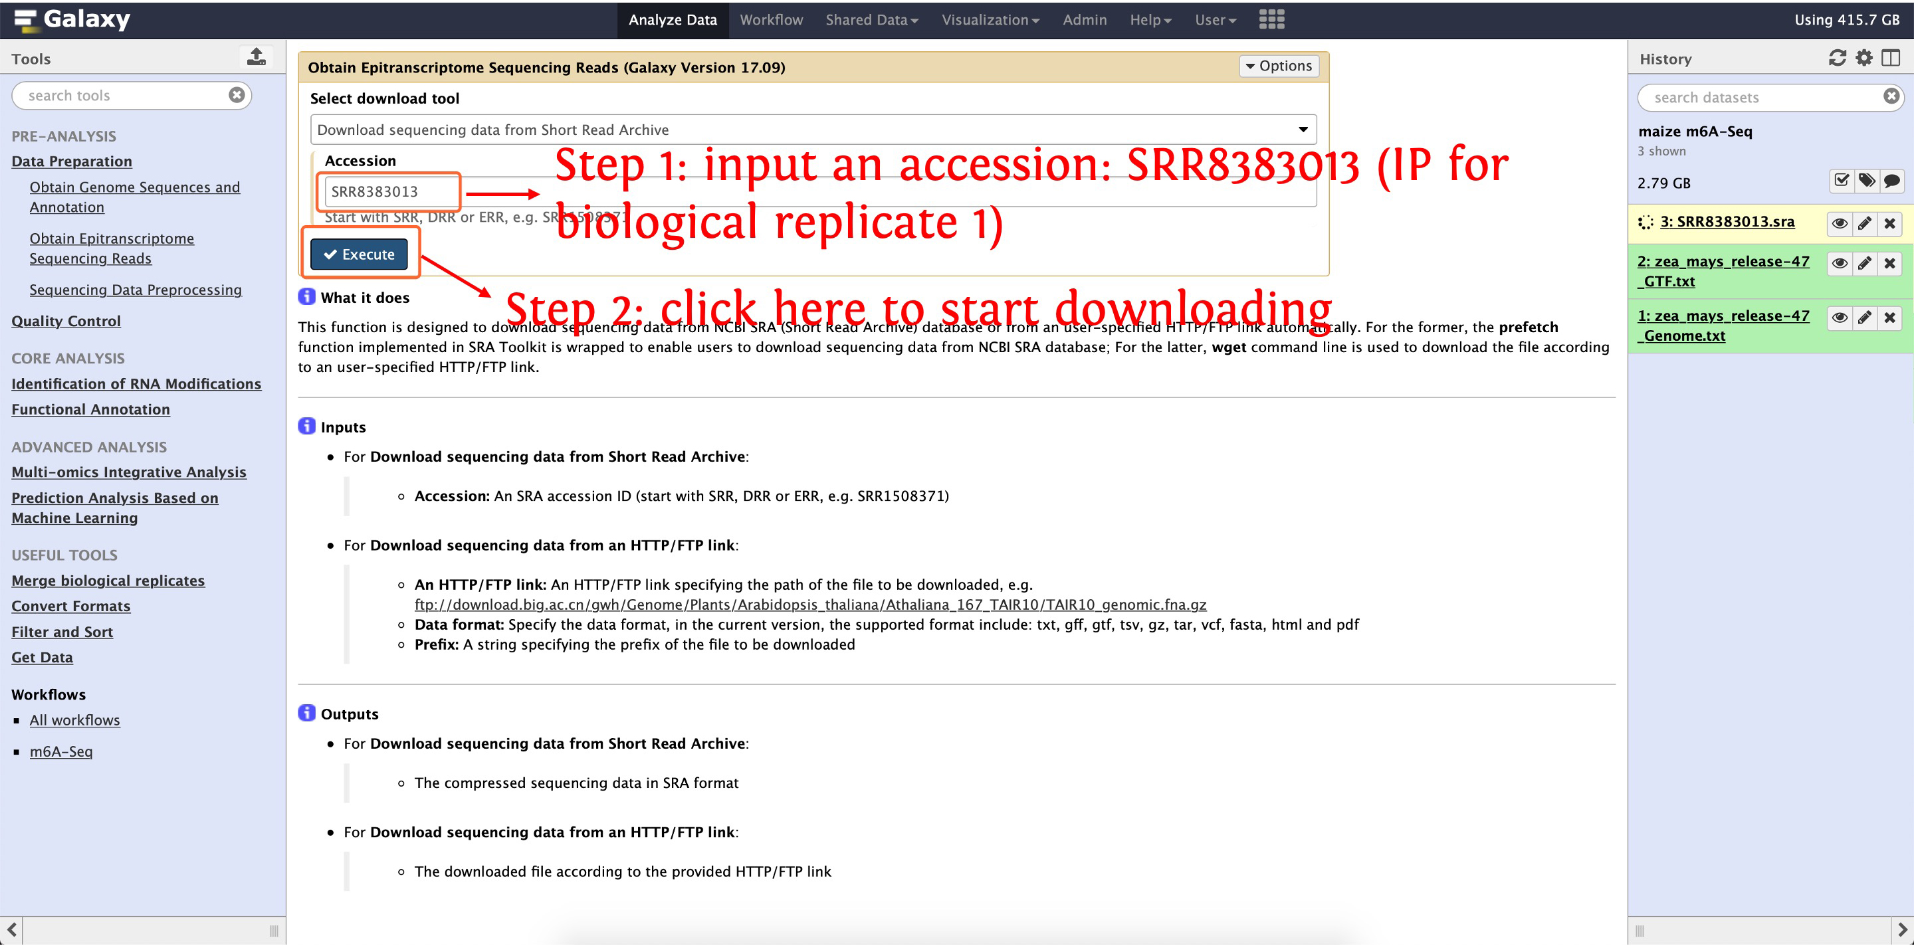Open Select download tool dropdown

[813, 130]
